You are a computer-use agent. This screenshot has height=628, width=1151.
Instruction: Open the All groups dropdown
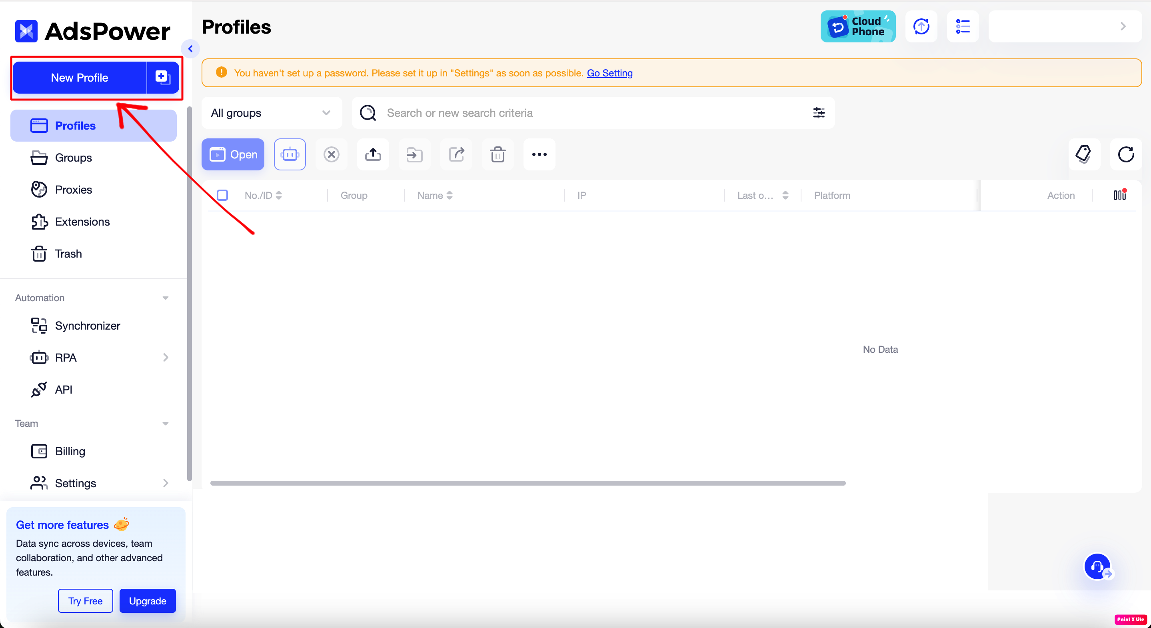click(x=272, y=113)
